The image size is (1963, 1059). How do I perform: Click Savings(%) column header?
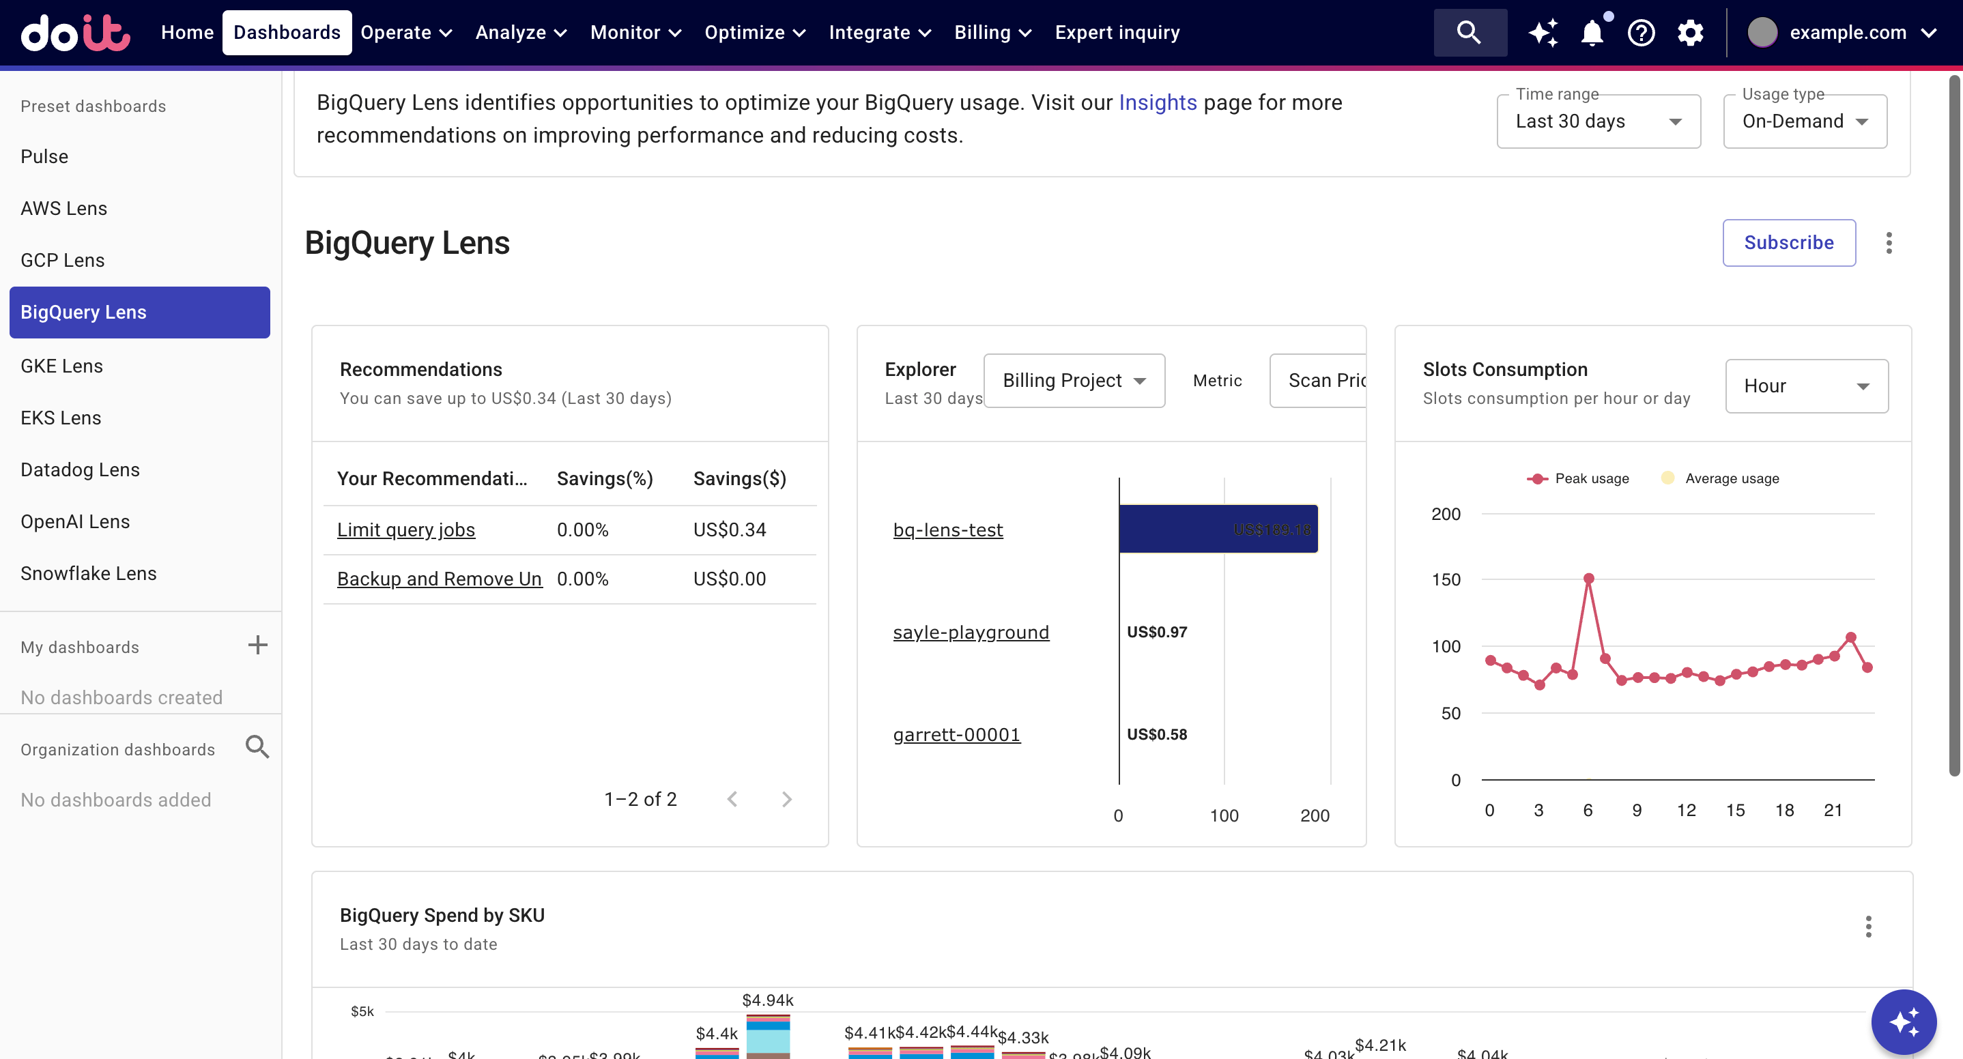(x=605, y=478)
